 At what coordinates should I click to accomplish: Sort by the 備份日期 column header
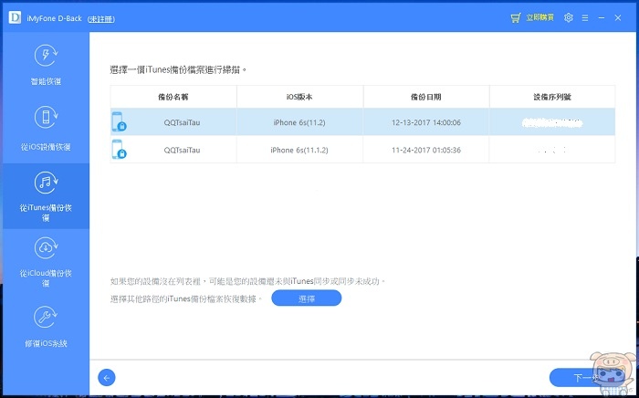click(x=425, y=96)
